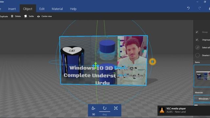
Task: Click the Delete trash icon
Action: [x=12, y=16]
